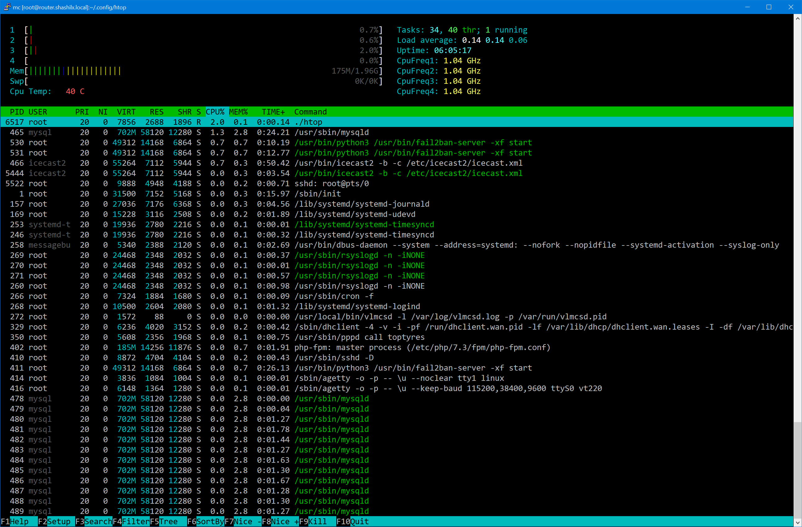Viewport: 802px width, 527px height.
Task: Maximize the PuTTY terminal window
Action: [x=769, y=7]
